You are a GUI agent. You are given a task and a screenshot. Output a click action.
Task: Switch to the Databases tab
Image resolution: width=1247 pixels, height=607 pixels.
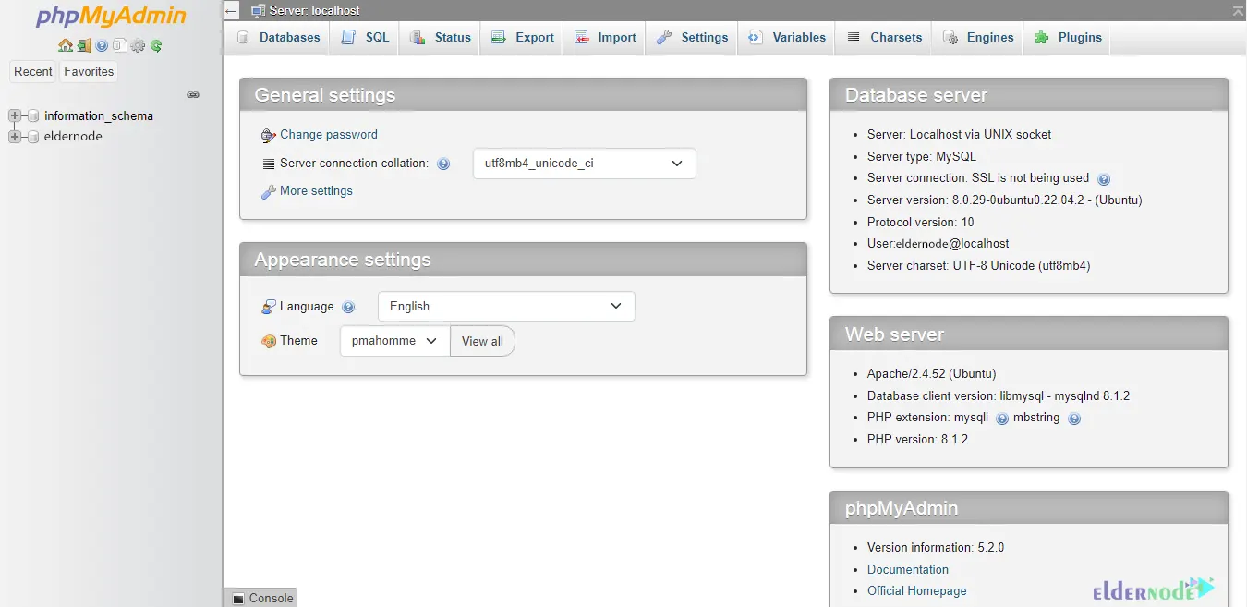(x=278, y=38)
